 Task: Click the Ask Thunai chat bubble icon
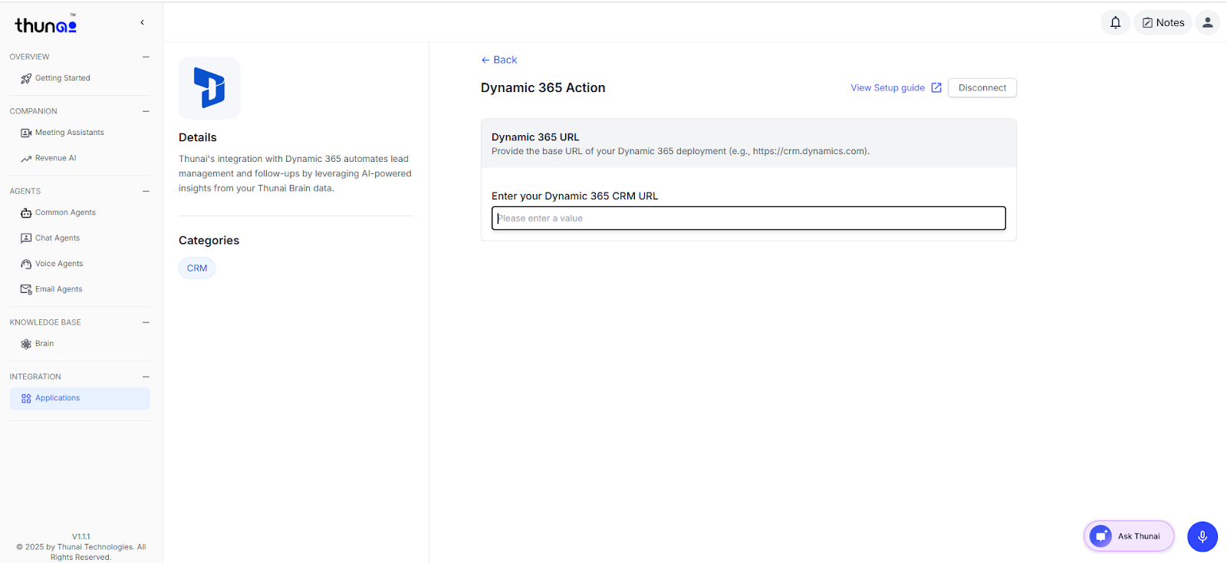pyautogui.click(x=1100, y=536)
